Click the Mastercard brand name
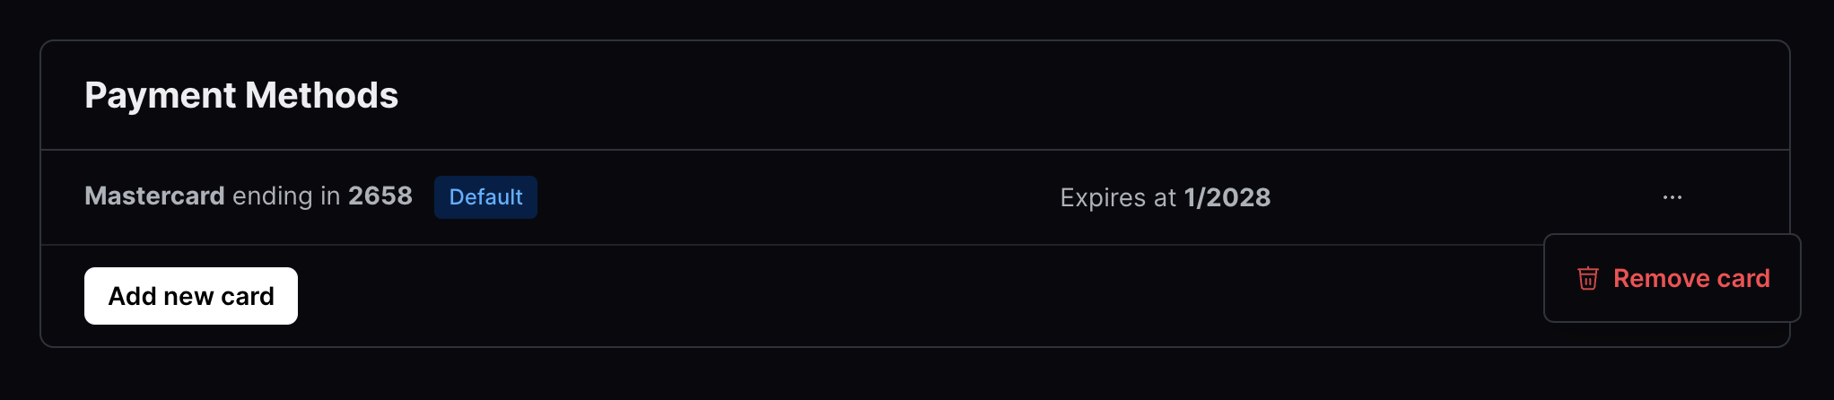 coord(154,196)
